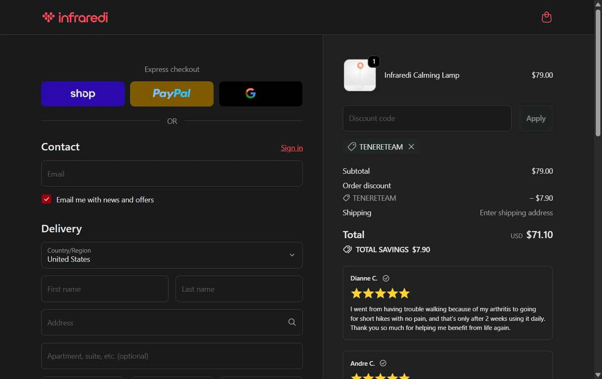This screenshot has height=379, width=602.
Task: Open the Country/Region dropdown
Action: (x=172, y=255)
